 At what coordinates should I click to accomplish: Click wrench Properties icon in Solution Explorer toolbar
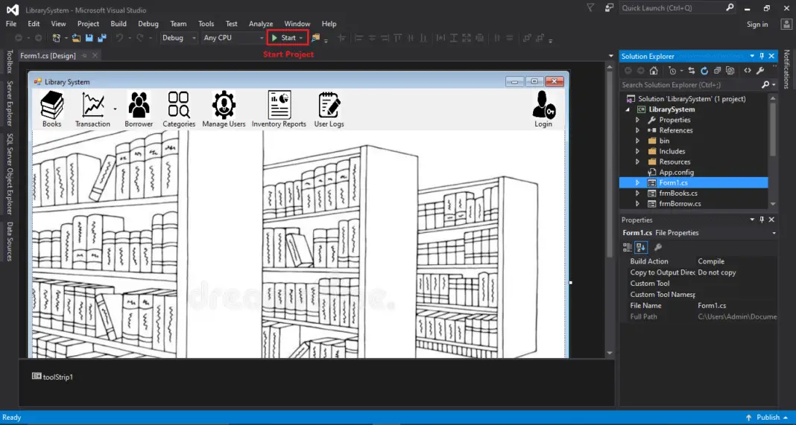tap(760, 71)
